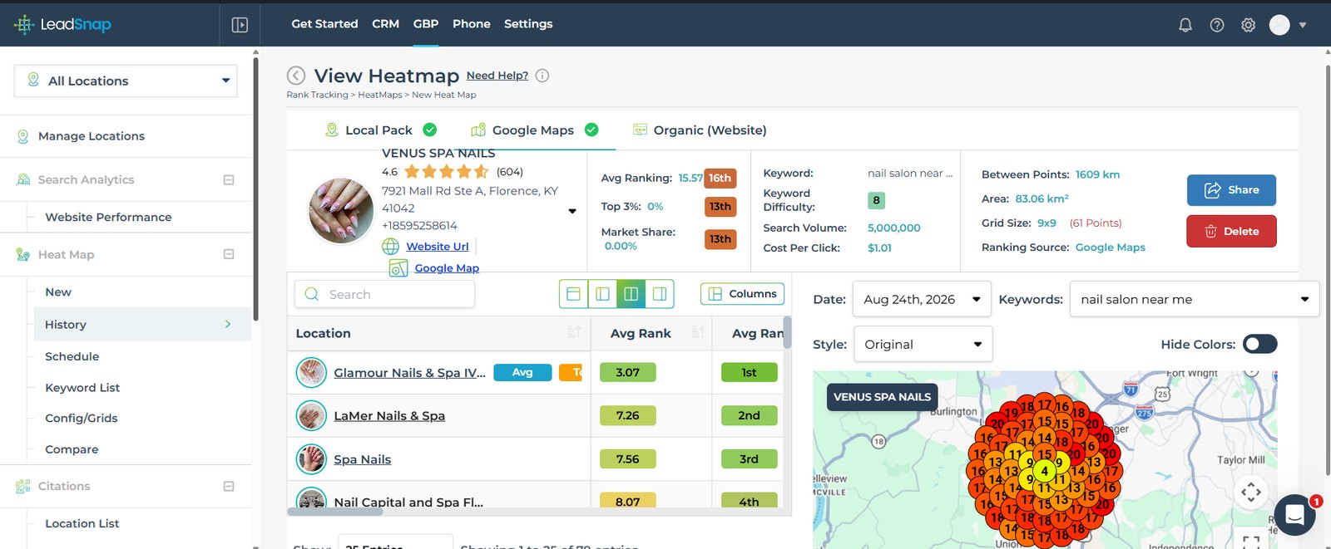The image size is (1331, 549).
Task: Open the Keywords dropdown
Action: (1195, 299)
